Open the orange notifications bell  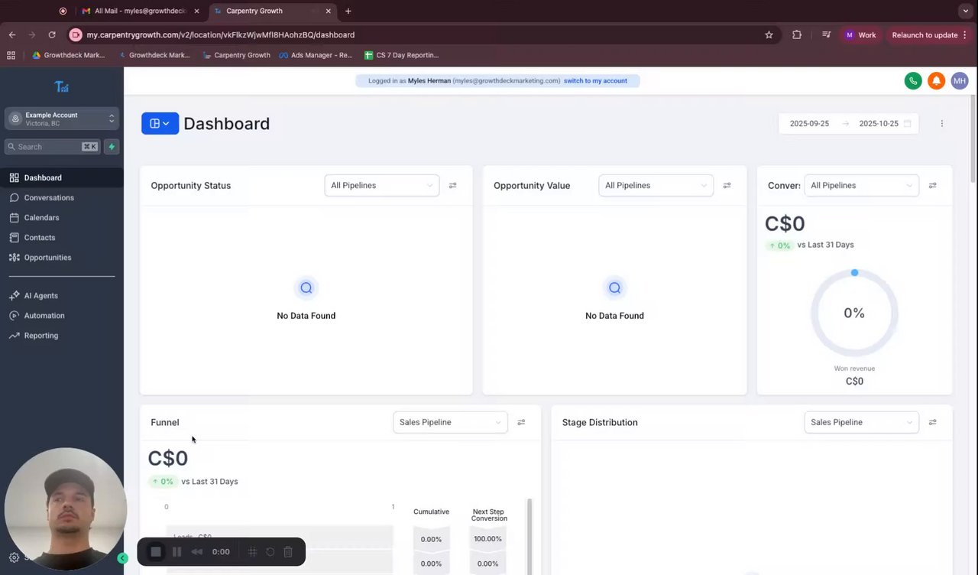click(x=936, y=80)
